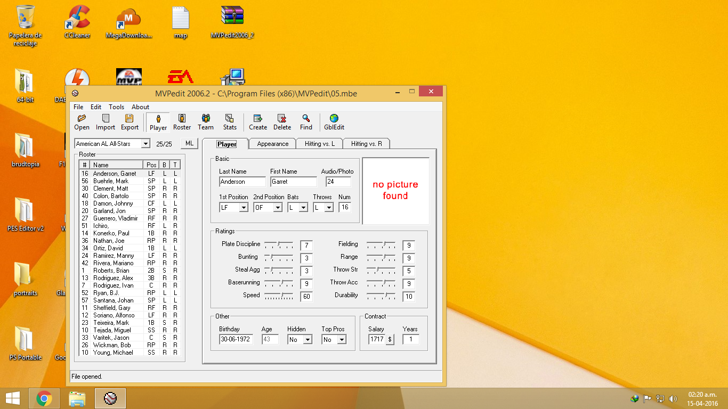Click the Windows Start button
Screen dimensions: 728x409
(x=13, y=398)
